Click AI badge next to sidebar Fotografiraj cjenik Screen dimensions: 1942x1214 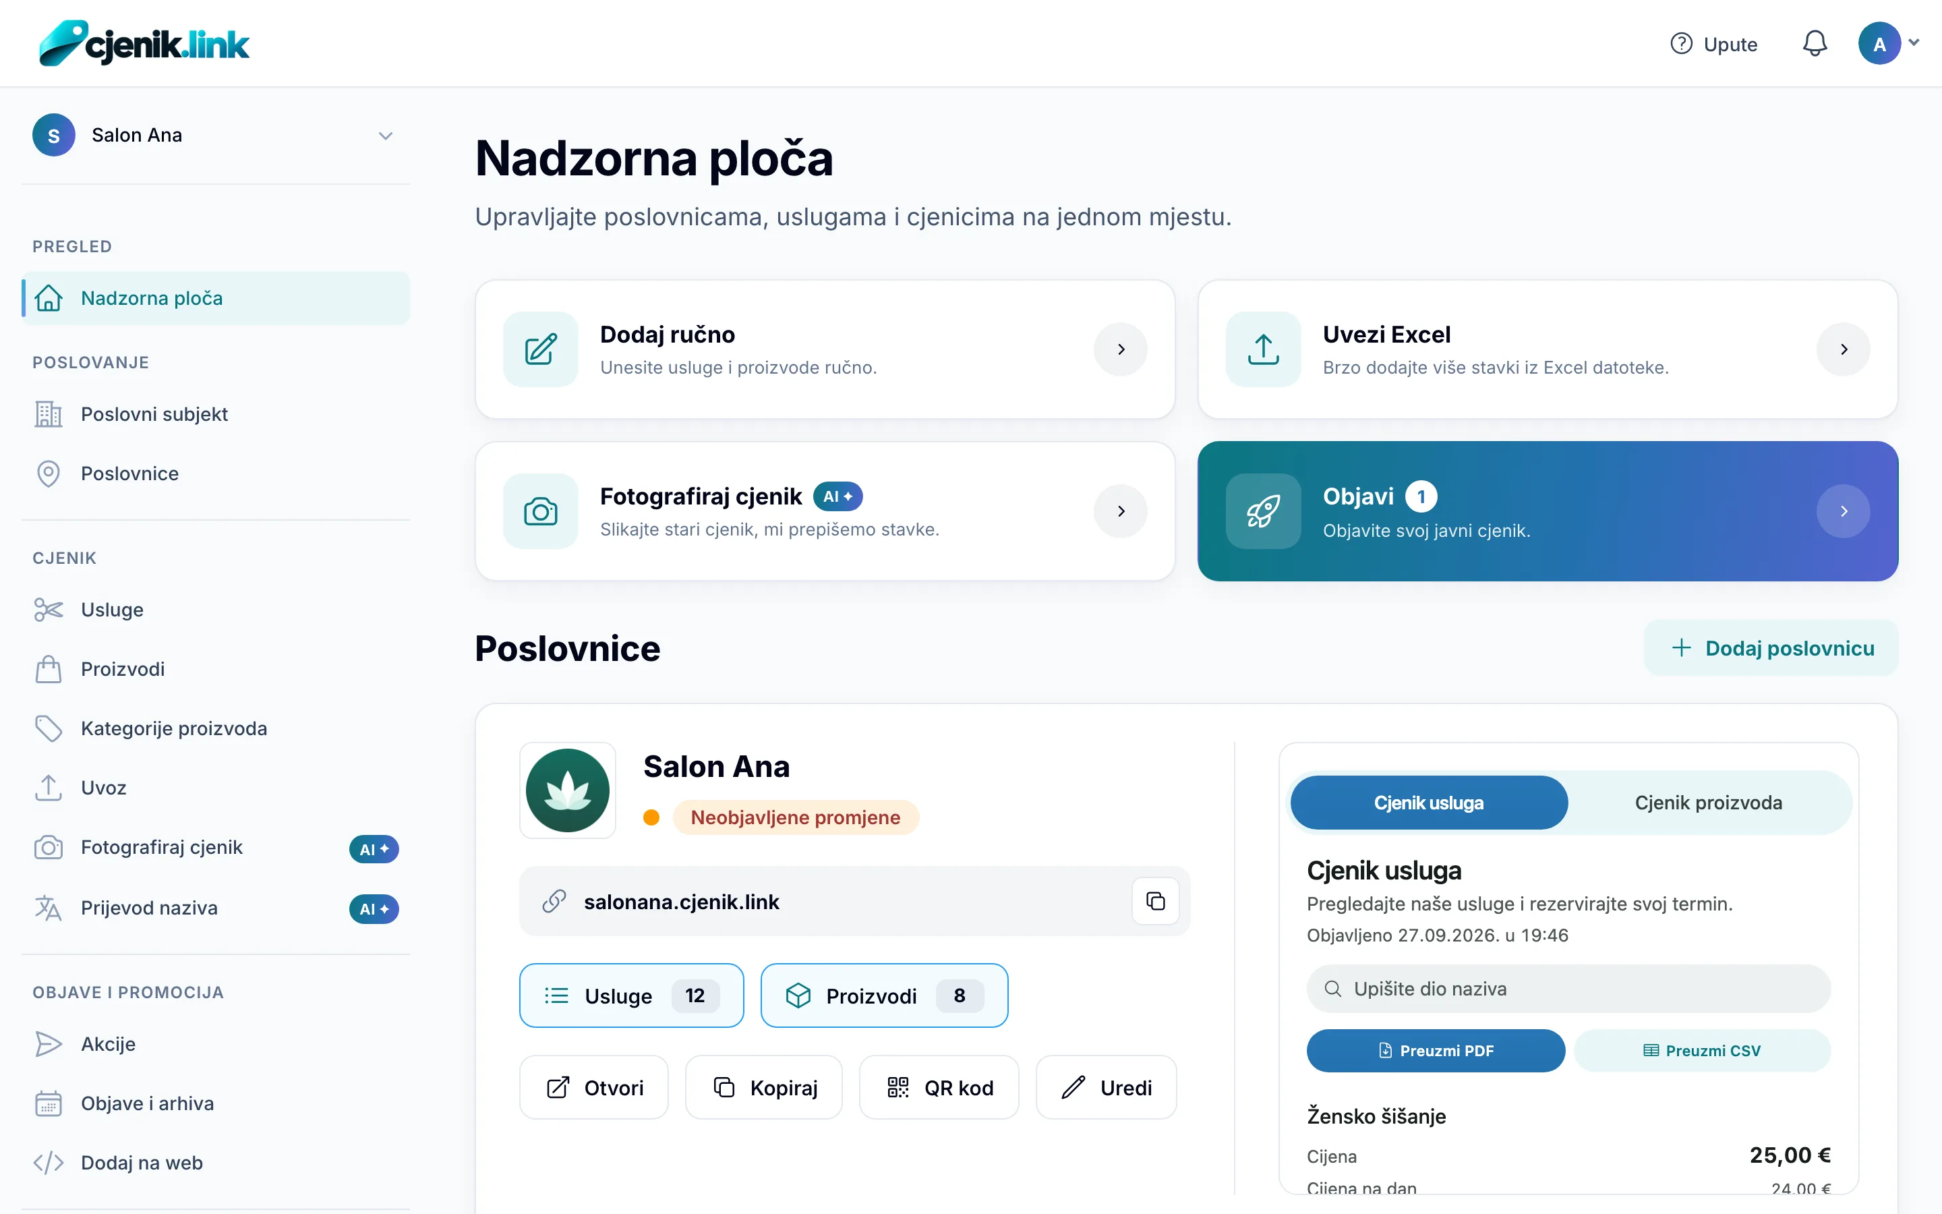374,848
